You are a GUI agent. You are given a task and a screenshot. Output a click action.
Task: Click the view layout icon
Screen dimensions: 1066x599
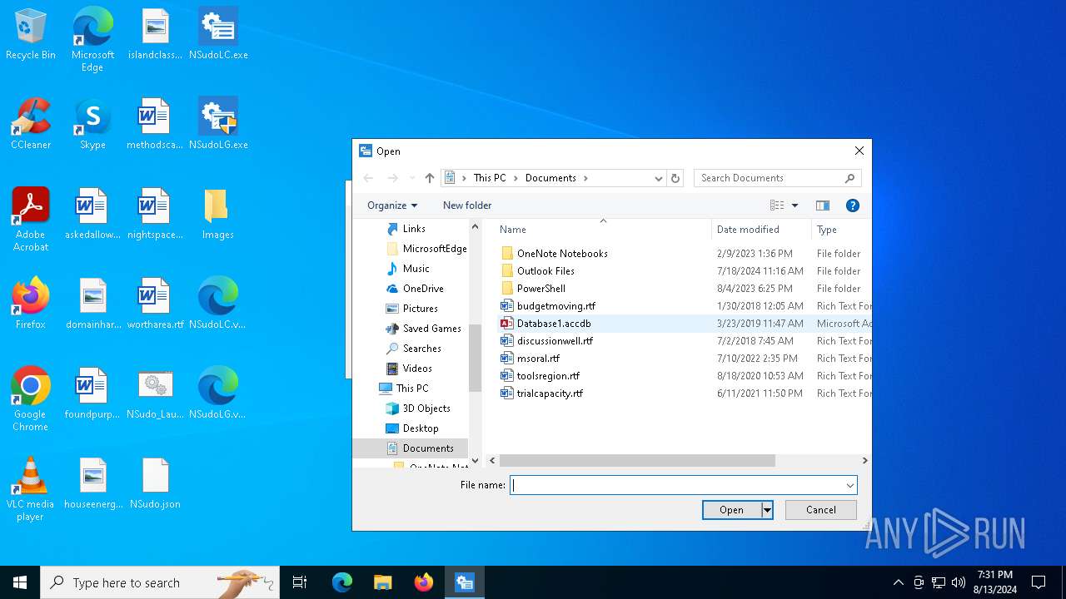(x=777, y=205)
